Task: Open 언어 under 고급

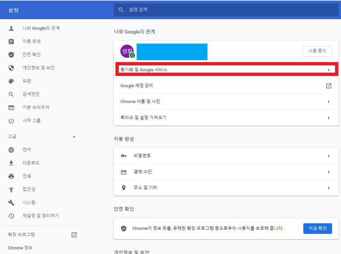Action: [27, 150]
